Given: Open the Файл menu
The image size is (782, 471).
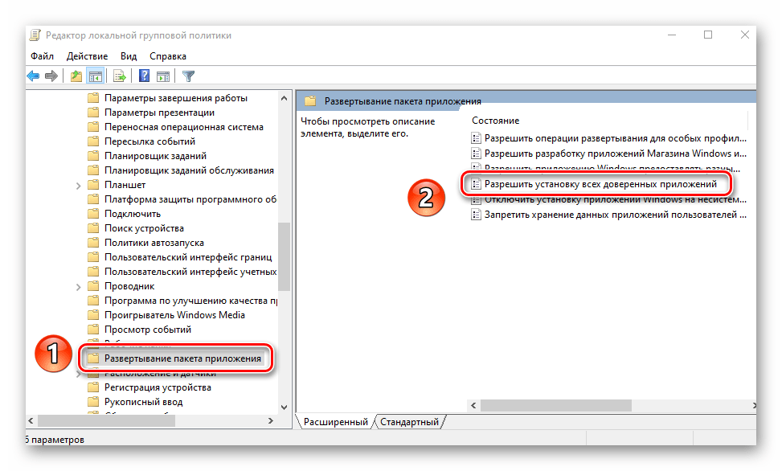Looking at the screenshot, I should pos(42,56).
